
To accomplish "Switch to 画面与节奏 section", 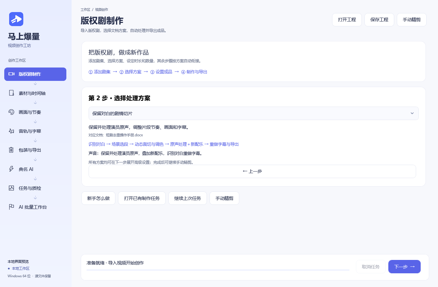I will point(35,112).
